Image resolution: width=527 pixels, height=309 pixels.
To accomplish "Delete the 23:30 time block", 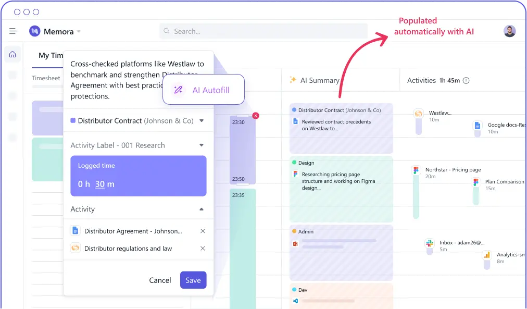I will click(x=256, y=116).
